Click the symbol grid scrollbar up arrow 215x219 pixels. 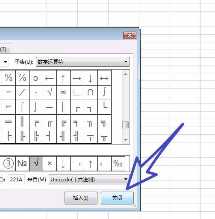(x=126, y=74)
